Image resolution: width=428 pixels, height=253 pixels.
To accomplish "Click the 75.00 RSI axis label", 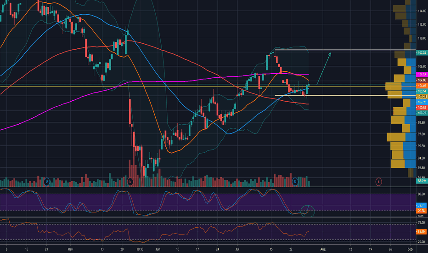I will pyautogui.click(x=422, y=223).
